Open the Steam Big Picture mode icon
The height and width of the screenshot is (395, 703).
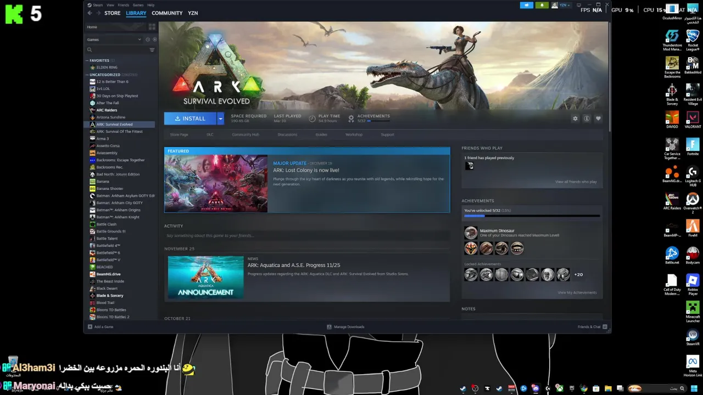pyautogui.click(x=579, y=5)
